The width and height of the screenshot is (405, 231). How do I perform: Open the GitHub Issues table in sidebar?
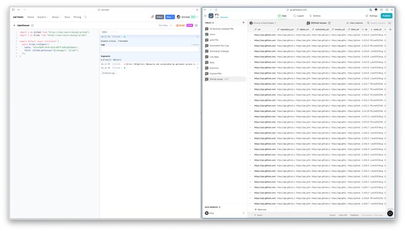point(225,79)
